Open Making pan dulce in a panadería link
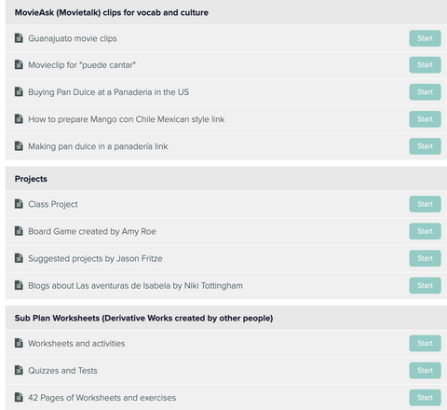447x410 pixels. 98,146
